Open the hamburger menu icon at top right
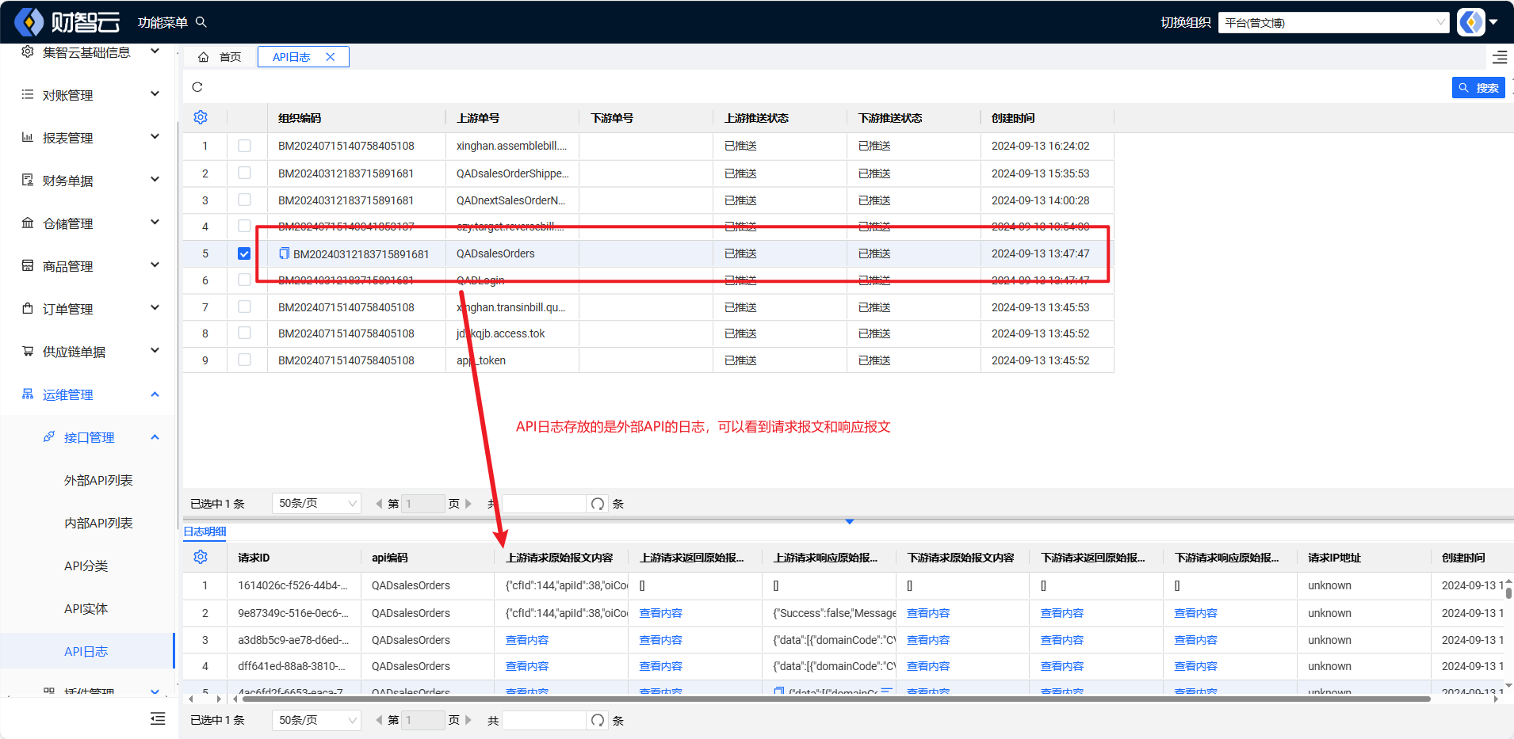This screenshot has width=1514, height=739. [1500, 57]
